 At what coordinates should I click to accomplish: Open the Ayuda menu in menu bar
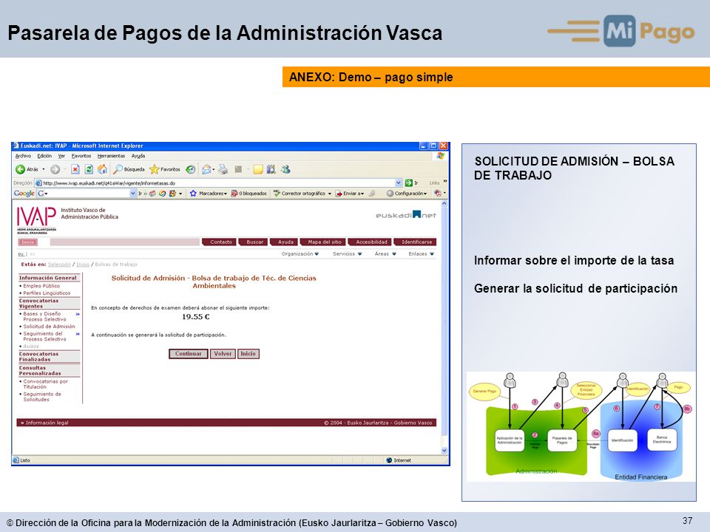(138, 156)
